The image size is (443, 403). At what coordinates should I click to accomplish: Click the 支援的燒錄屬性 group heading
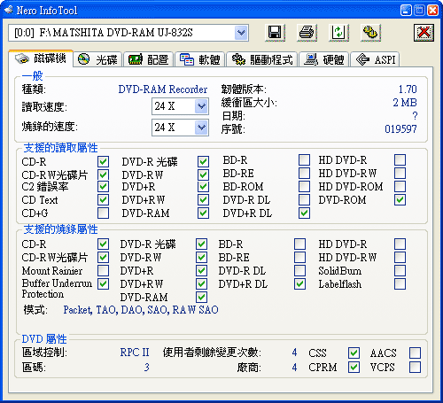pyautogui.click(x=60, y=229)
